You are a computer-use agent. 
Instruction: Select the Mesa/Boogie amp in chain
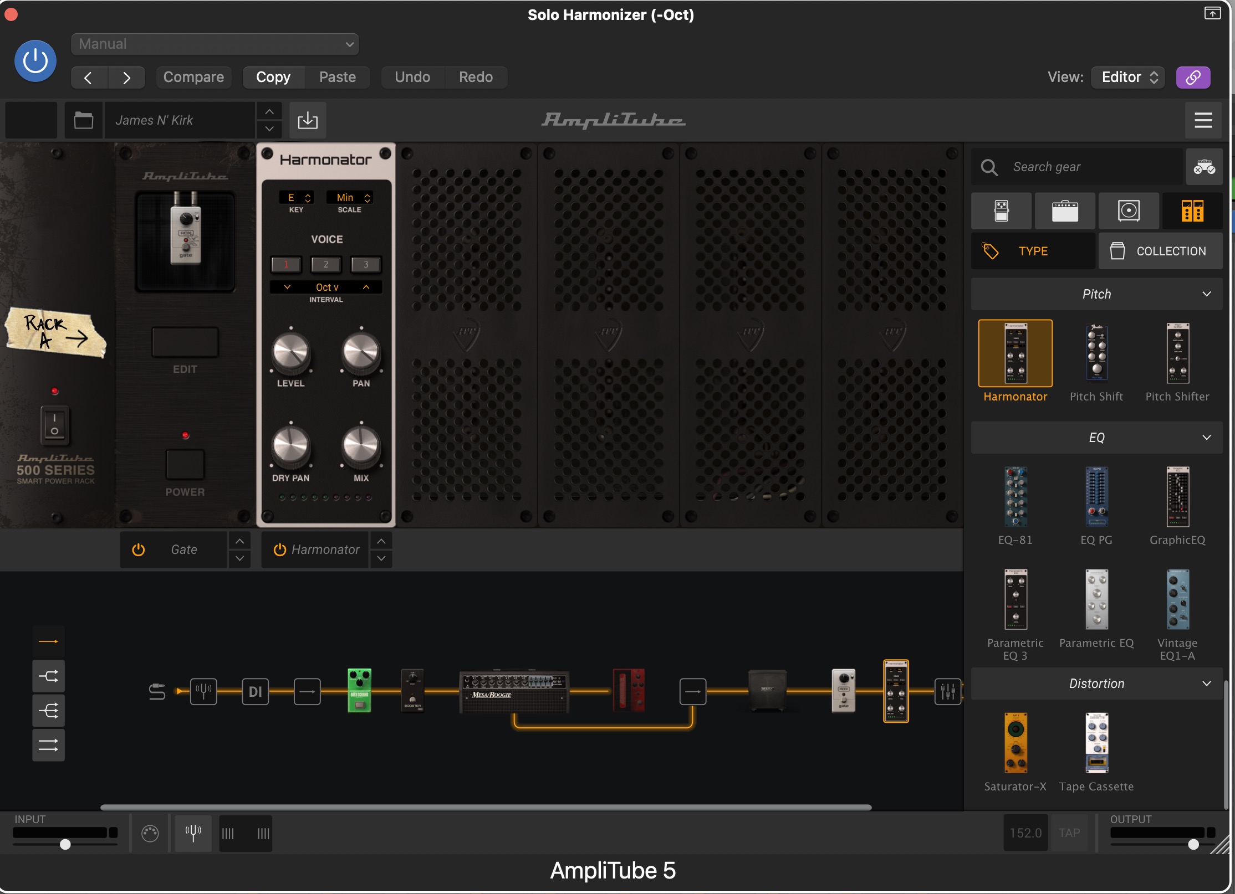click(514, 691)
